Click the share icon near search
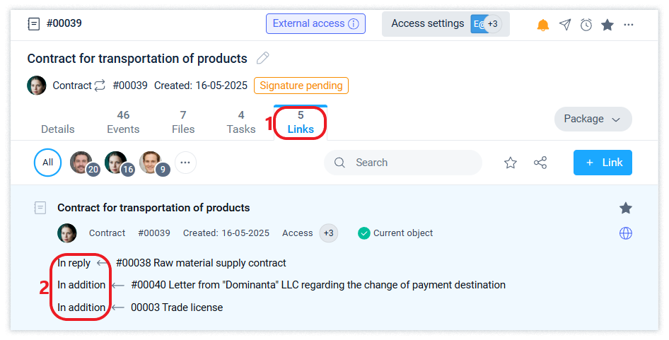The height and width of the screenshot is (340, 669). 540,163
